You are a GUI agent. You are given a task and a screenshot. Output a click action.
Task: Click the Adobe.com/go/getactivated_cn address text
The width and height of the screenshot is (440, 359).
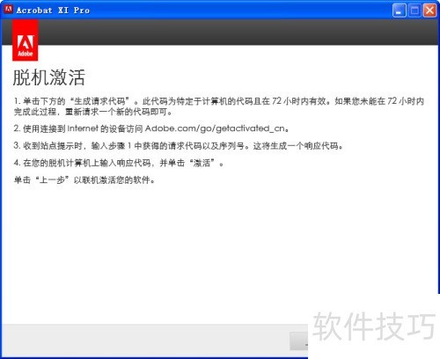215,128
